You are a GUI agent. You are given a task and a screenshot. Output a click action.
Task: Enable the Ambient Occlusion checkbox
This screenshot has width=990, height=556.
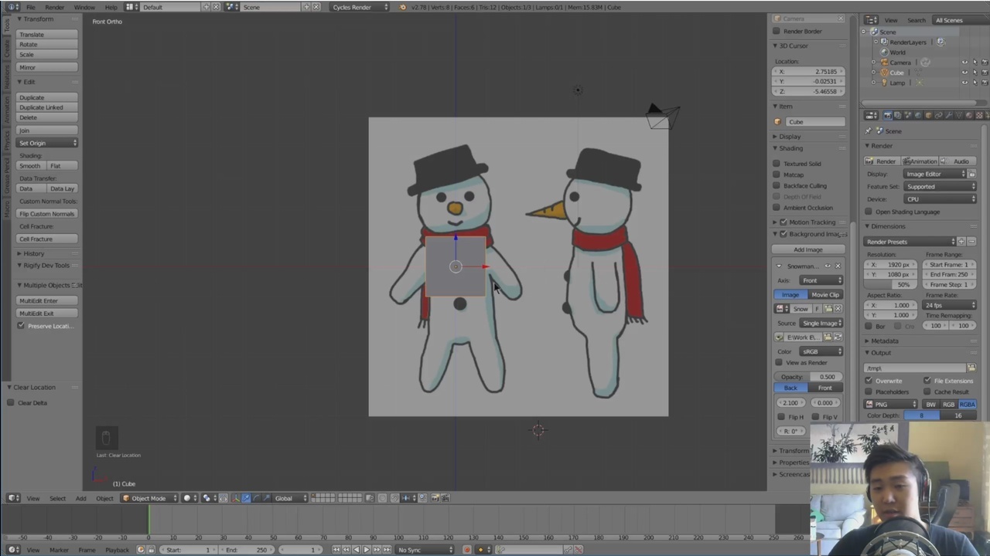coord(777,208)
